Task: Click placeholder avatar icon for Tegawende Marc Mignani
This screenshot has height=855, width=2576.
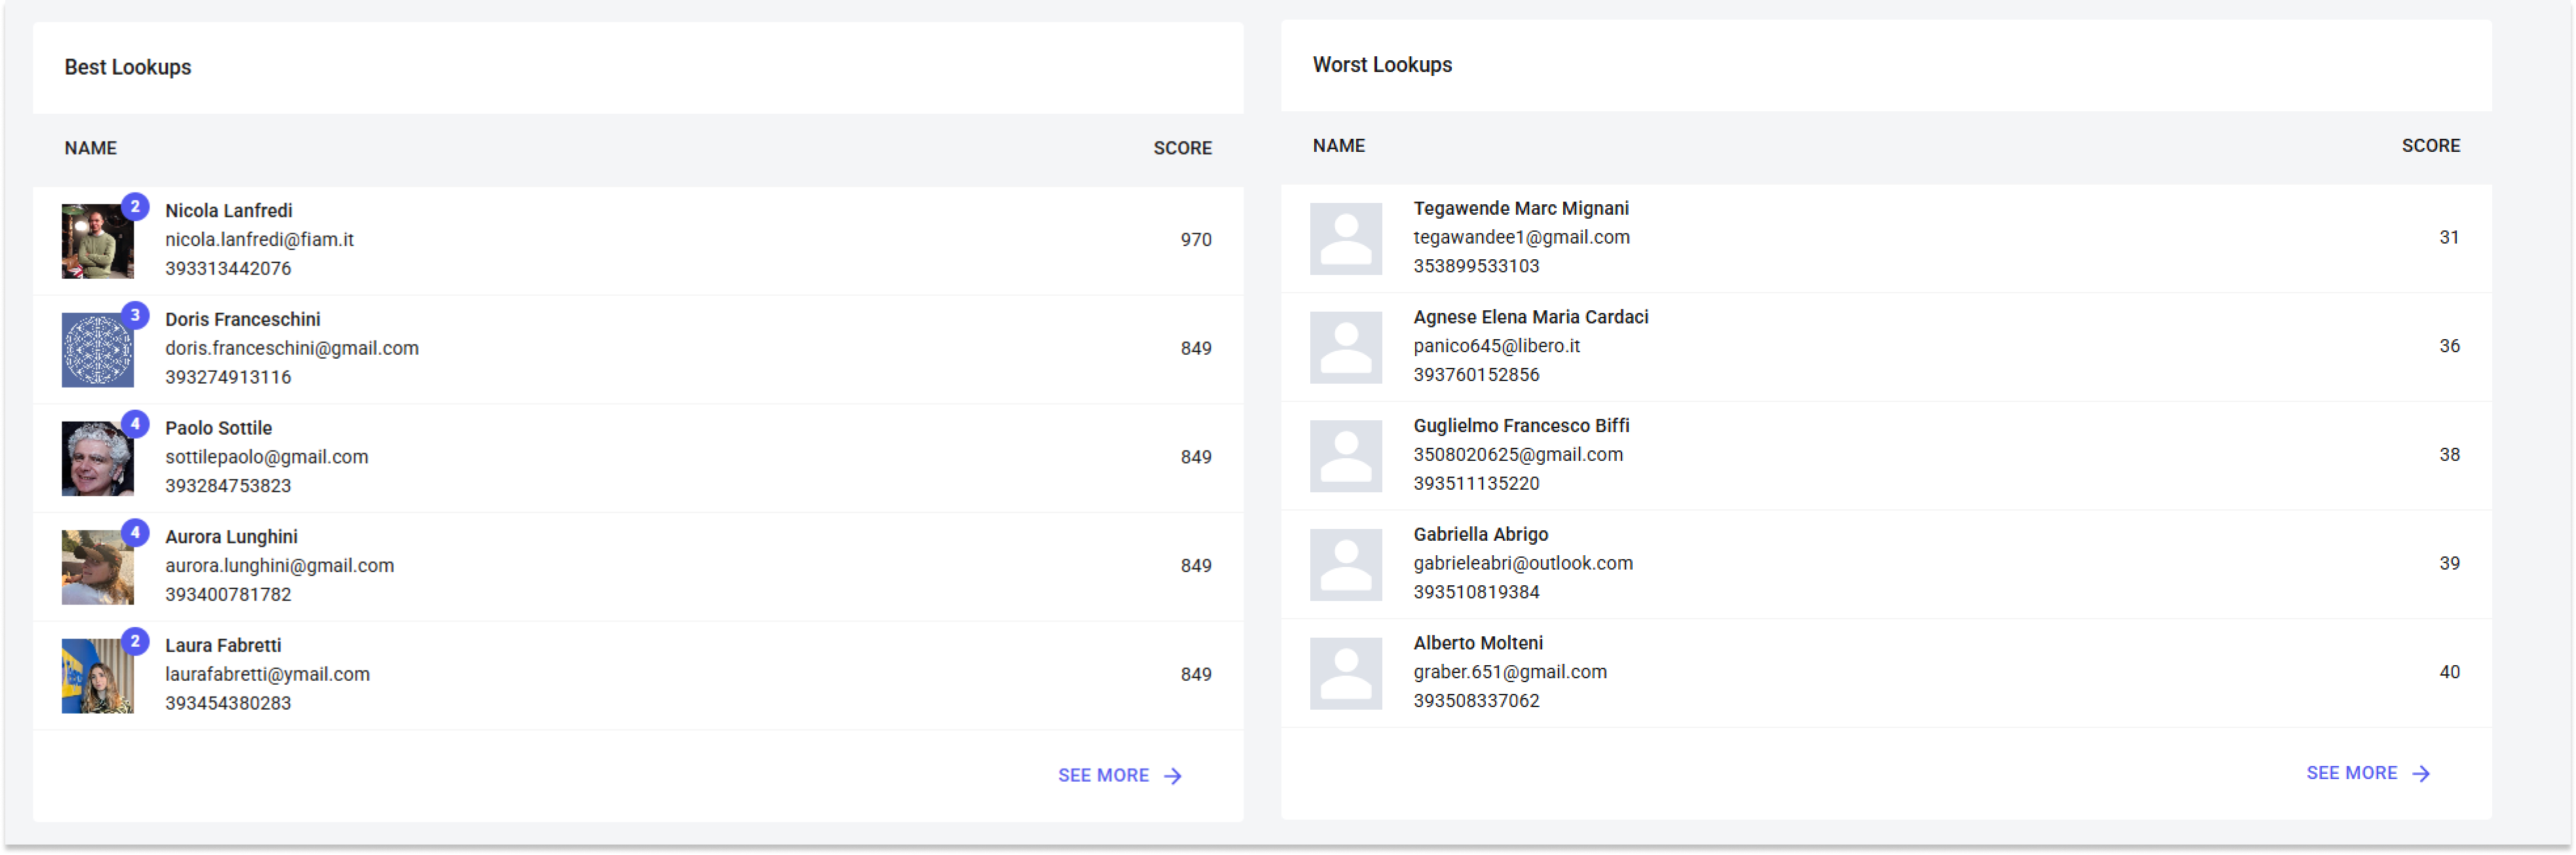Action: pos(1345,240)
